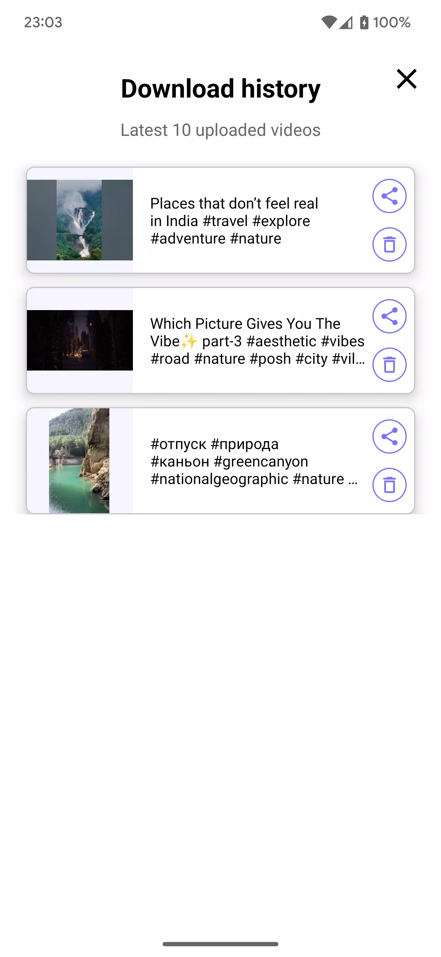Tap the Wi-Fi icon in status bar
The image size is (441, 957).
click(329, 22)
